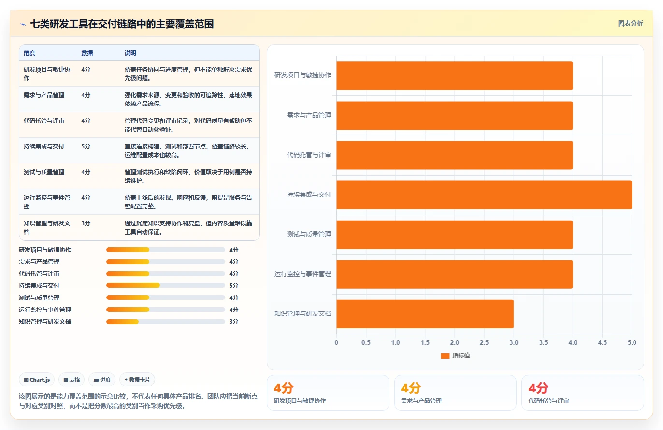Image resolution: width=663 pixels, height=430 pixels.
Task: Click the 持续集成与交付 progress bar
Action: tap(166, 285)
